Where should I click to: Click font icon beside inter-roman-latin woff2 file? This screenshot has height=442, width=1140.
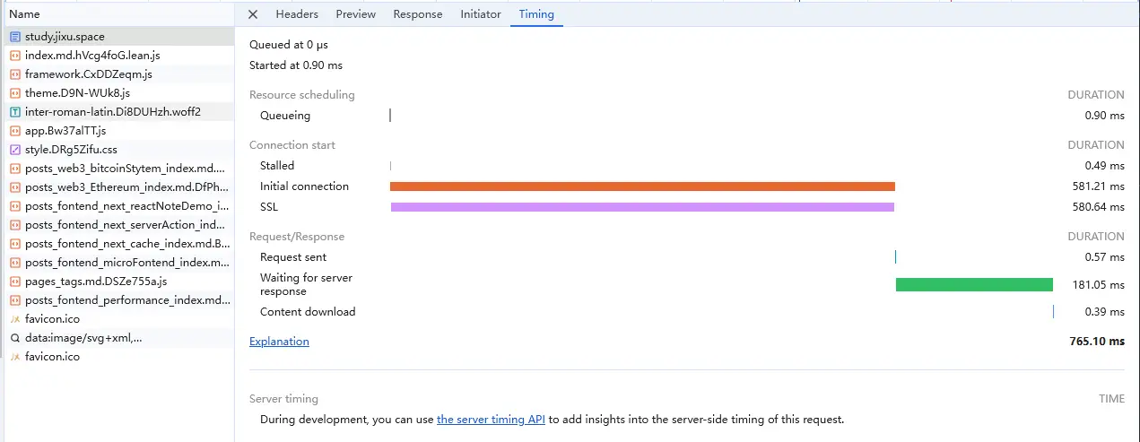[15, 112]
